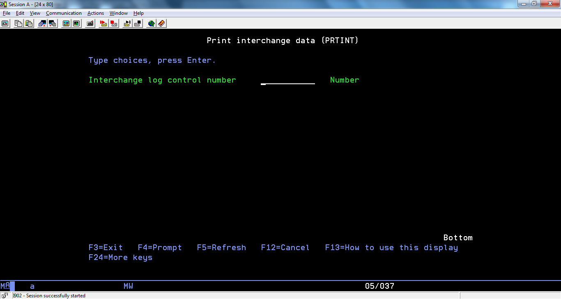Click the Interchange log control number field
This screenshot has height=299, width=561.
[288, 80]
